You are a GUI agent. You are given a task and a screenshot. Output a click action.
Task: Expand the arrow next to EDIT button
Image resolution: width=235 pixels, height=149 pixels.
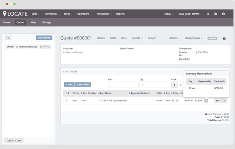(x=225, y=101)
